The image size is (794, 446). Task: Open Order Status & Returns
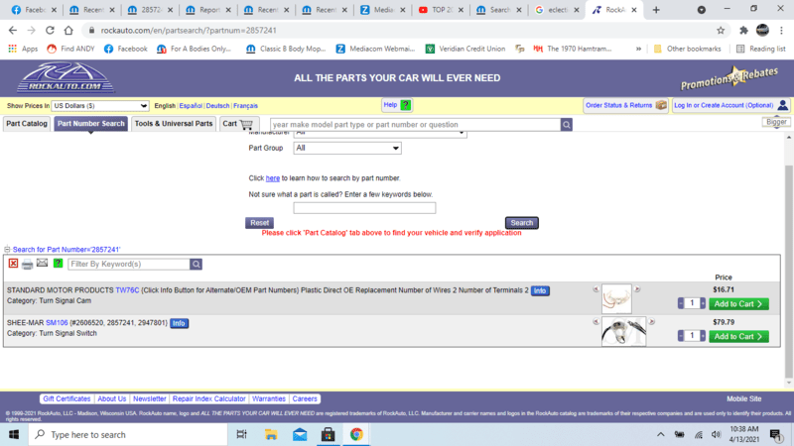[625, 105]
